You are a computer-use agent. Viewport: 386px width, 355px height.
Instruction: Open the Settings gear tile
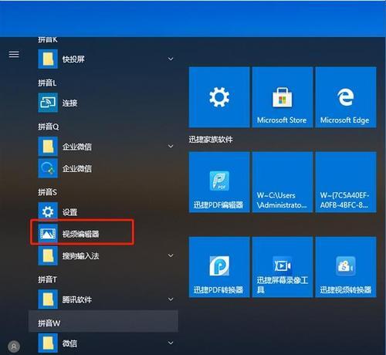click(x=219, y=97)
